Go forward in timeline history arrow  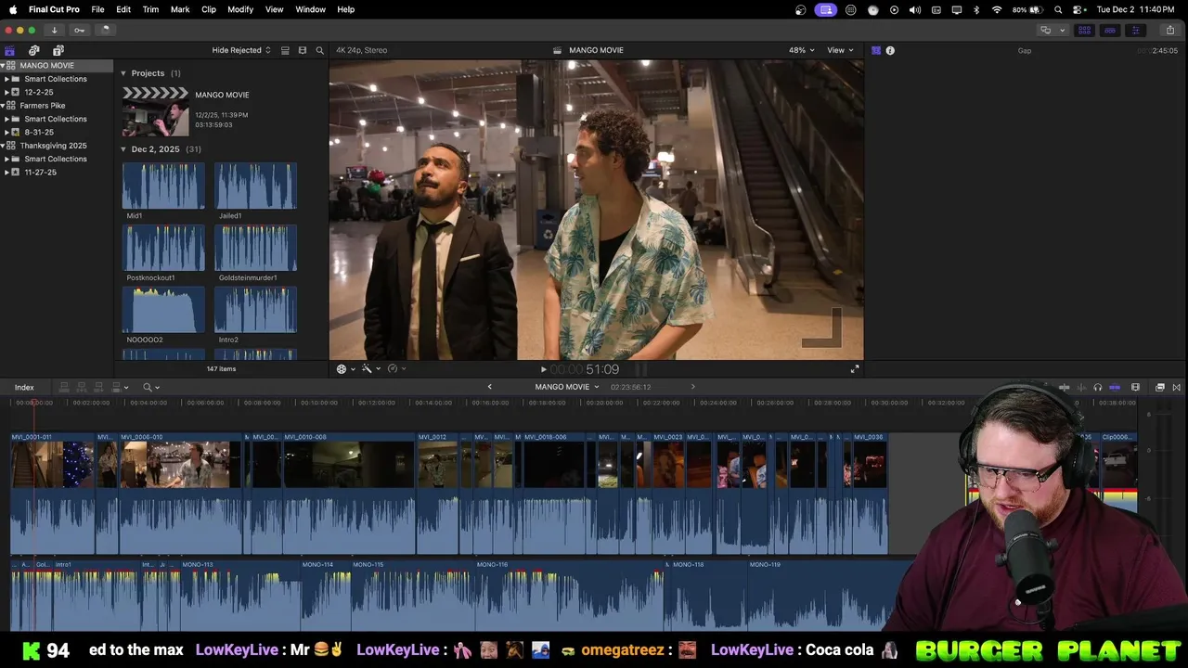[x=692, y=387]
